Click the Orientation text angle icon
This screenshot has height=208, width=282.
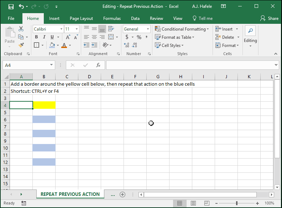tap(105, 45)
